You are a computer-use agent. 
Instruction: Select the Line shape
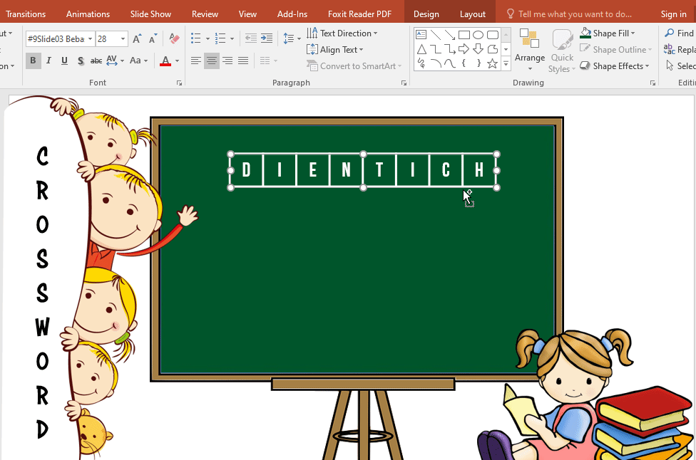pos(436,35)
